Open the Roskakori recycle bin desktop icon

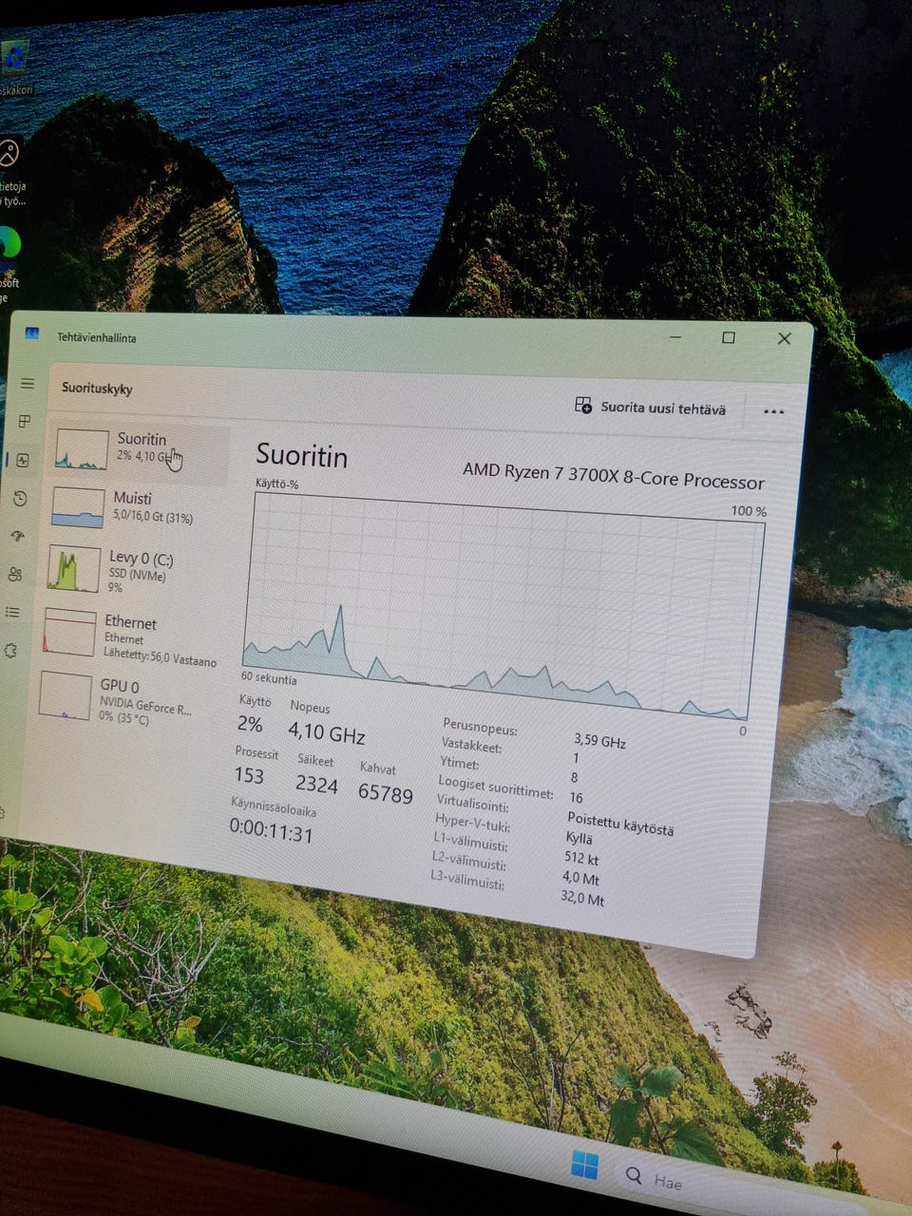15,66
